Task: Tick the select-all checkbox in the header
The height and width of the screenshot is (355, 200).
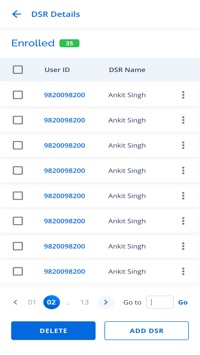Action: click(18, 70)
